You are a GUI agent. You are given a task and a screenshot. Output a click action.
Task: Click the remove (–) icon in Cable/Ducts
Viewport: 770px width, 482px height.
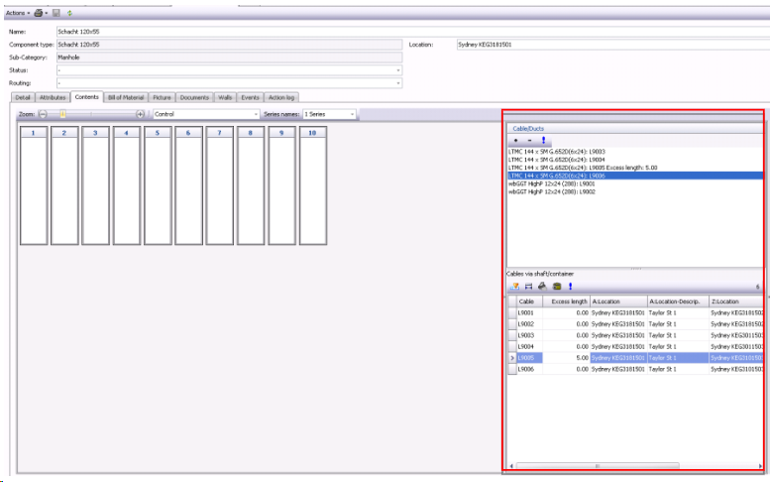[529, 141]
